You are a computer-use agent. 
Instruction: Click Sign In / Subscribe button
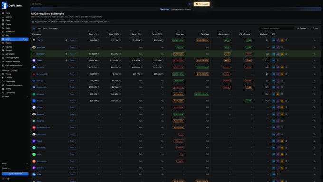(15, 174)
